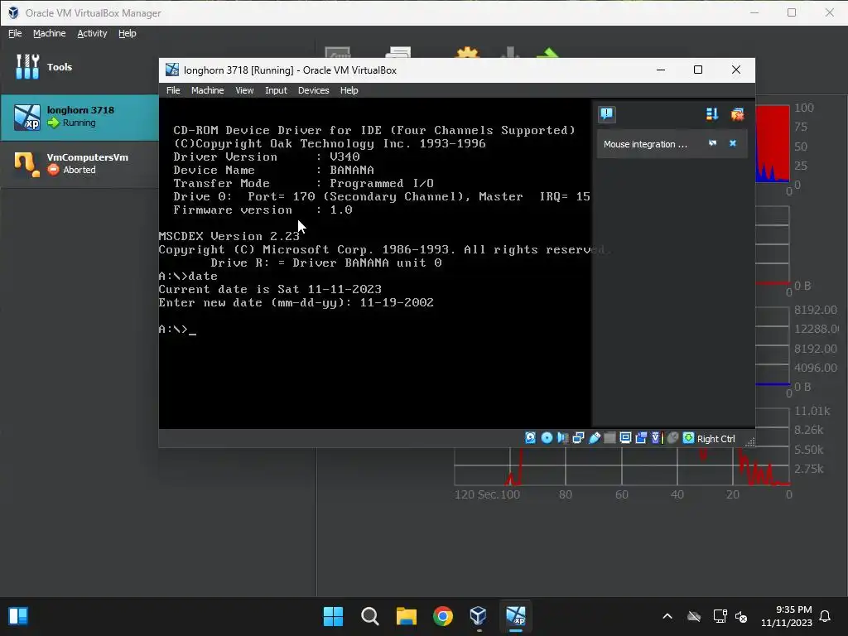The width and height of the screenshot is (848, 636).
Task: Click the muted volume tray icon
Action: [741, 616]
